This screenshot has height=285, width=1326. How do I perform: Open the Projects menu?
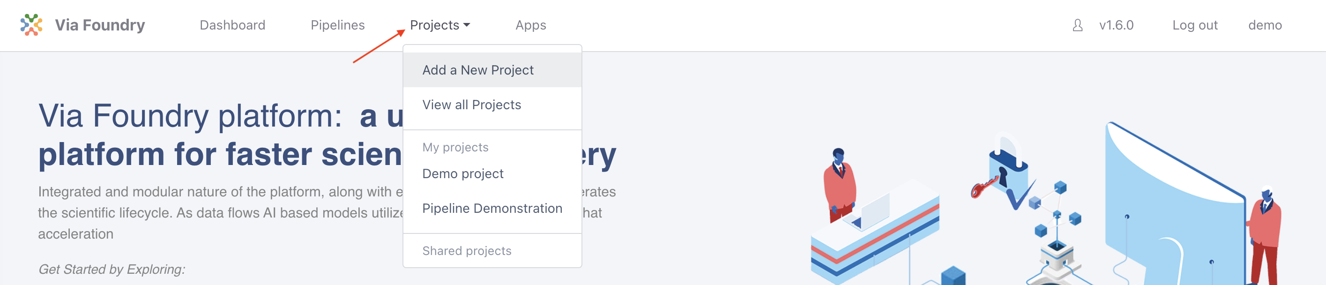(x=440, y=25)
